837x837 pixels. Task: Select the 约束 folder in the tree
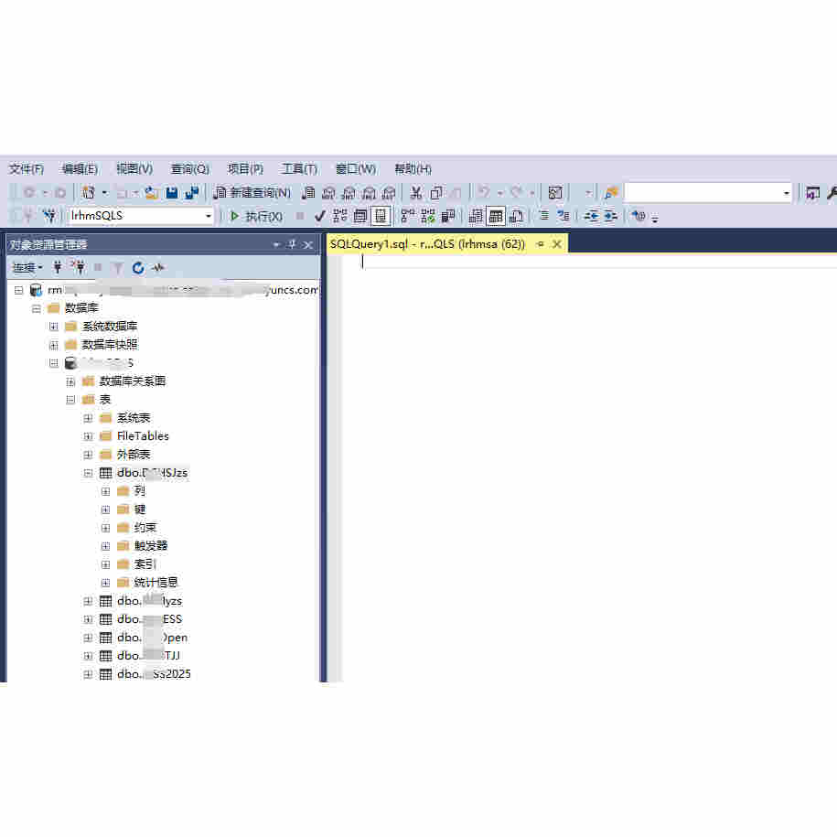145,528
